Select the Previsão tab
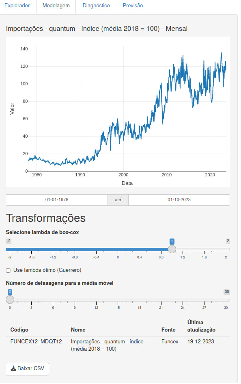 click(133, 6)
